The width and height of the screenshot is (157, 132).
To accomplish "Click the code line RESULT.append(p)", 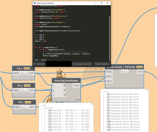I will click(51, 56).
